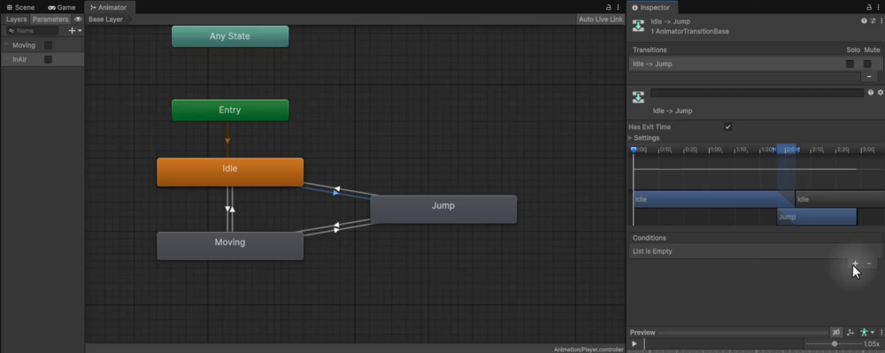Switch to the Layers tab
The image size is (885, 353).
click(x=16, y=19)
